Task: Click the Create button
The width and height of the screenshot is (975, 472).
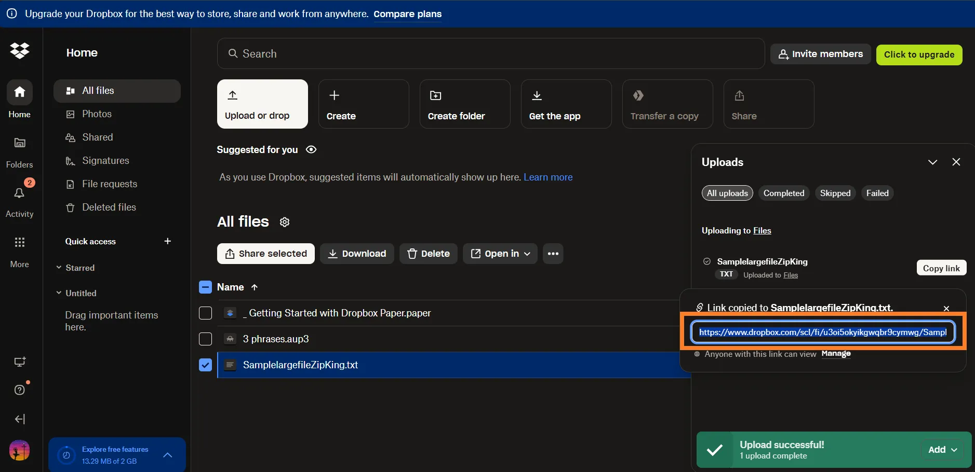Action: tap(364, 104)
